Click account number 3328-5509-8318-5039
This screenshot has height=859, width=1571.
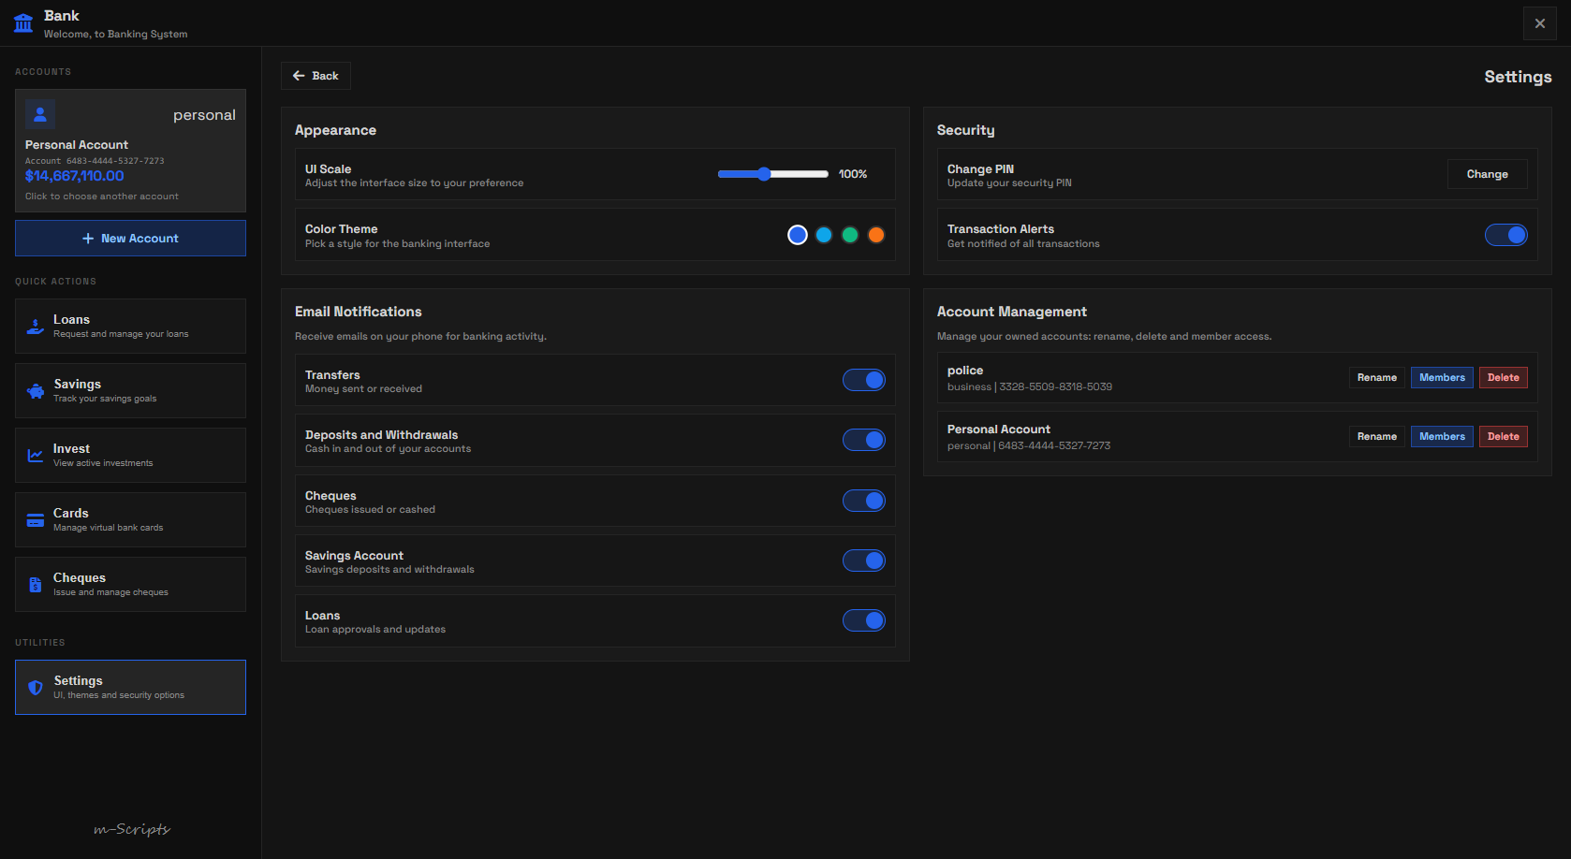tap(1055, 386)
